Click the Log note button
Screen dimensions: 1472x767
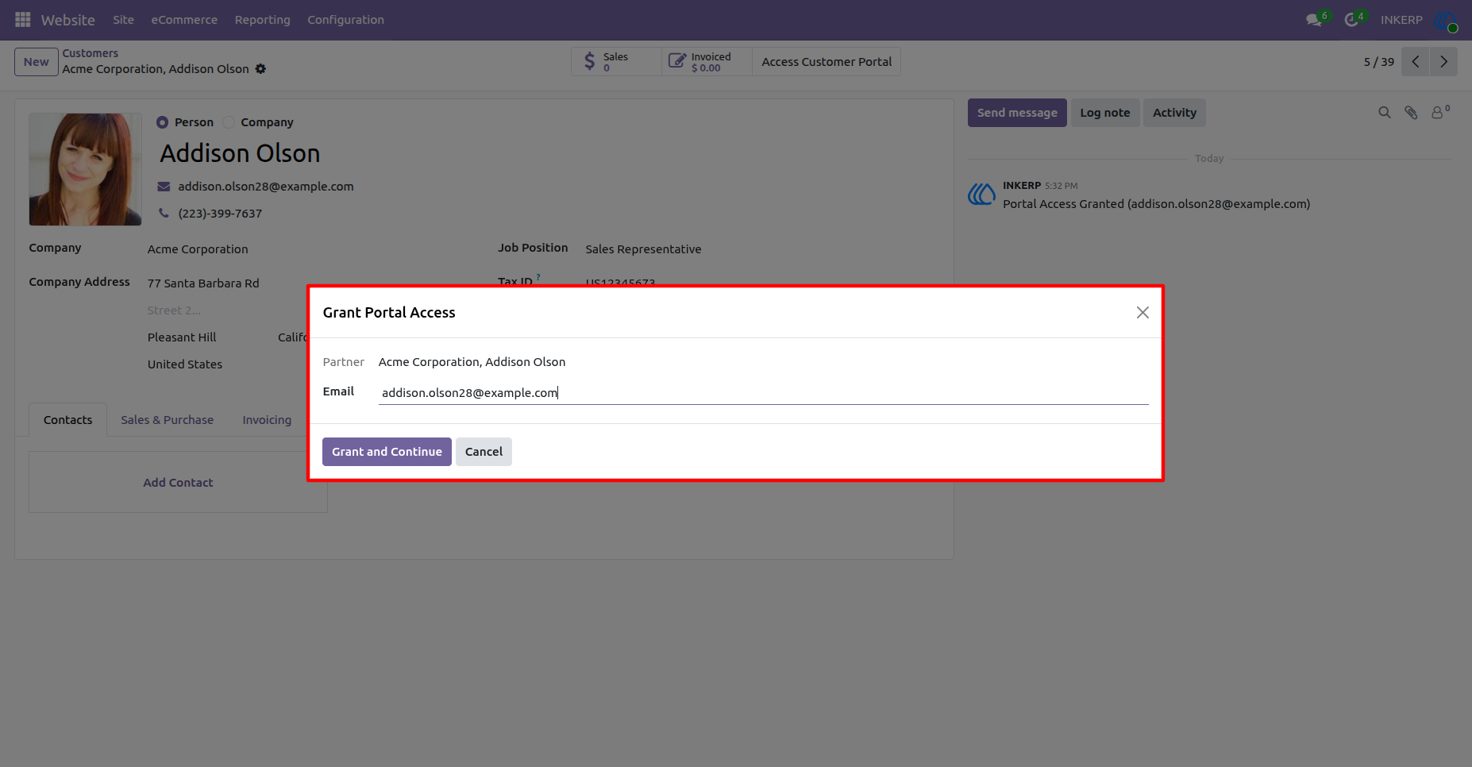1104,113
